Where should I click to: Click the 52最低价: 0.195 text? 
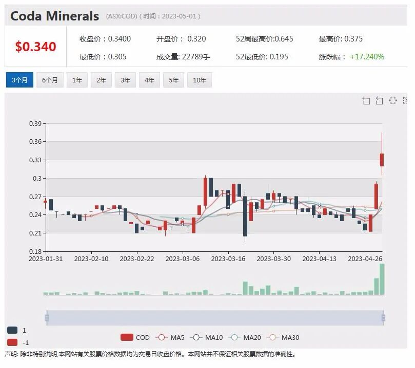262,57
